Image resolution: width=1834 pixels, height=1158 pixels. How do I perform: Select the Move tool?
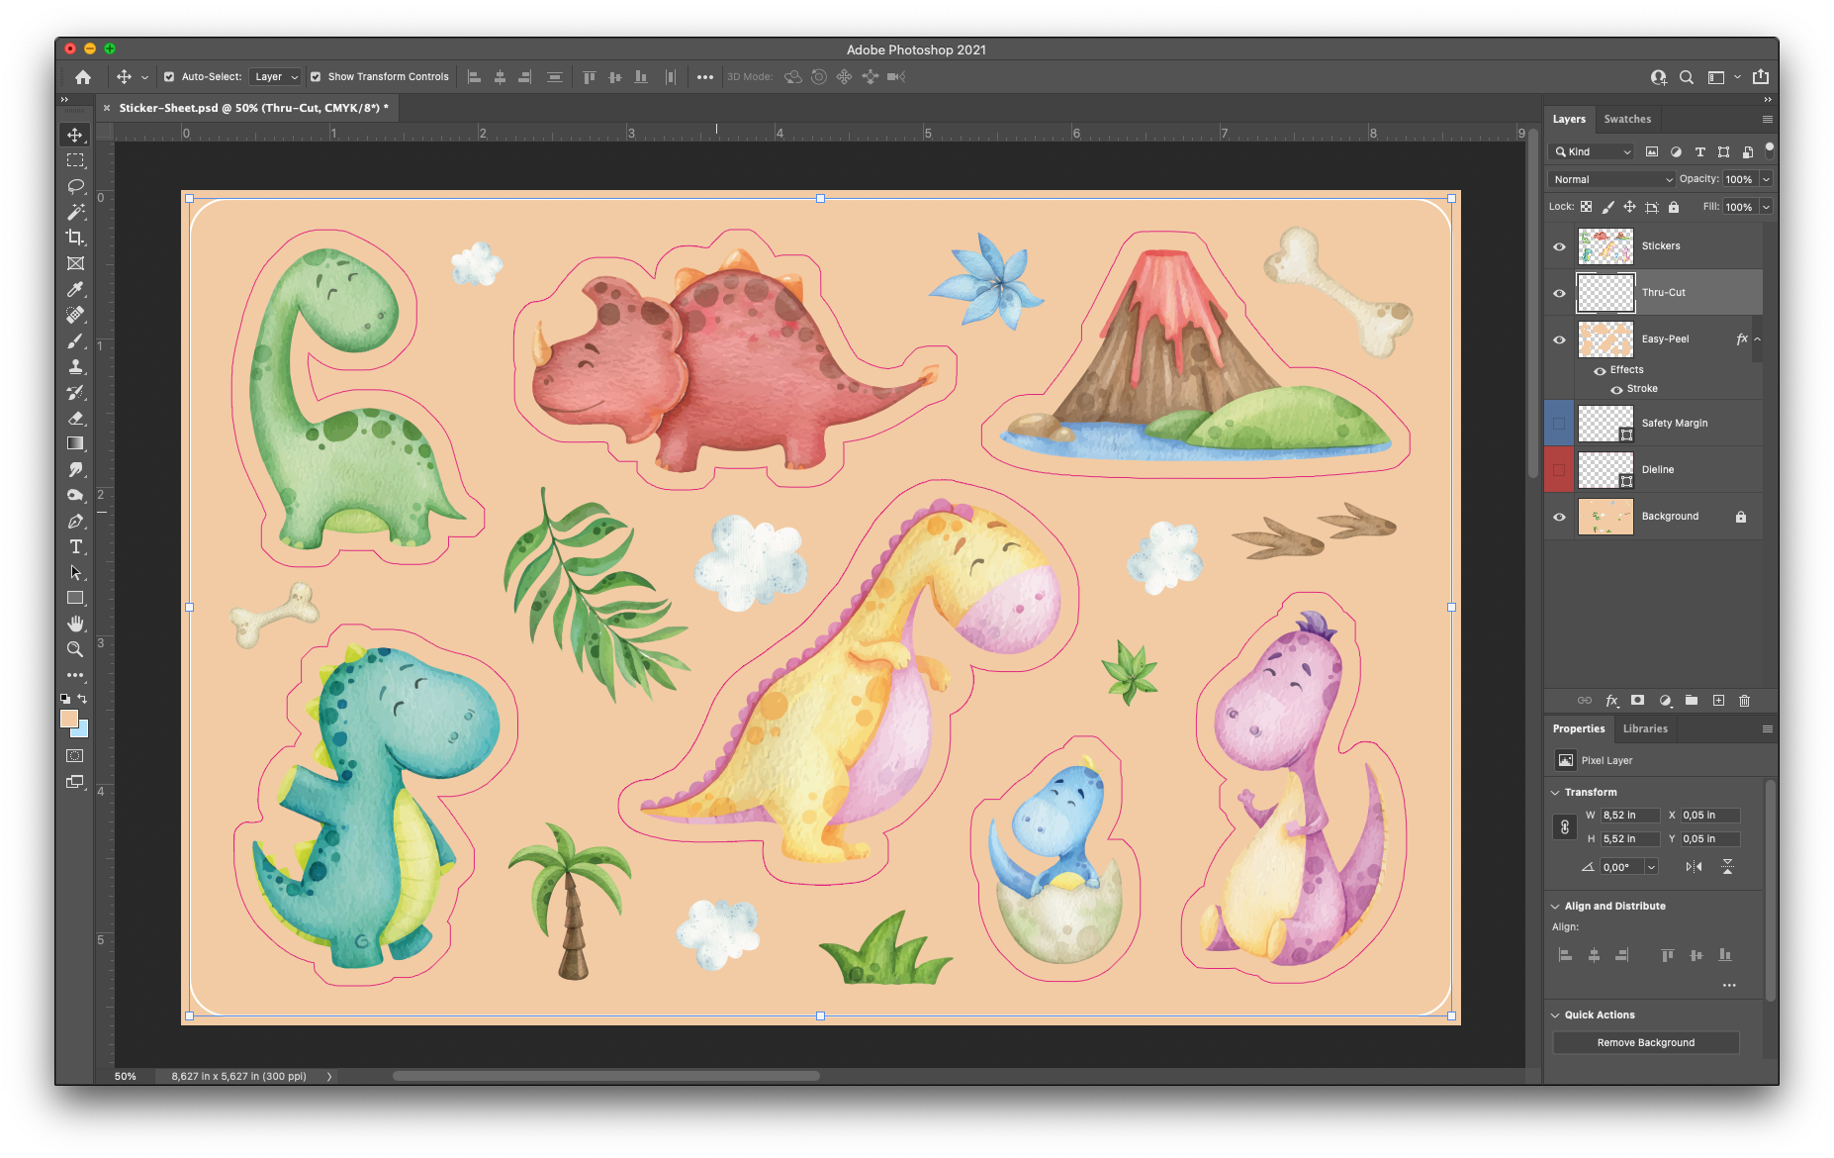pyautogui.click(x=76, y=135)
